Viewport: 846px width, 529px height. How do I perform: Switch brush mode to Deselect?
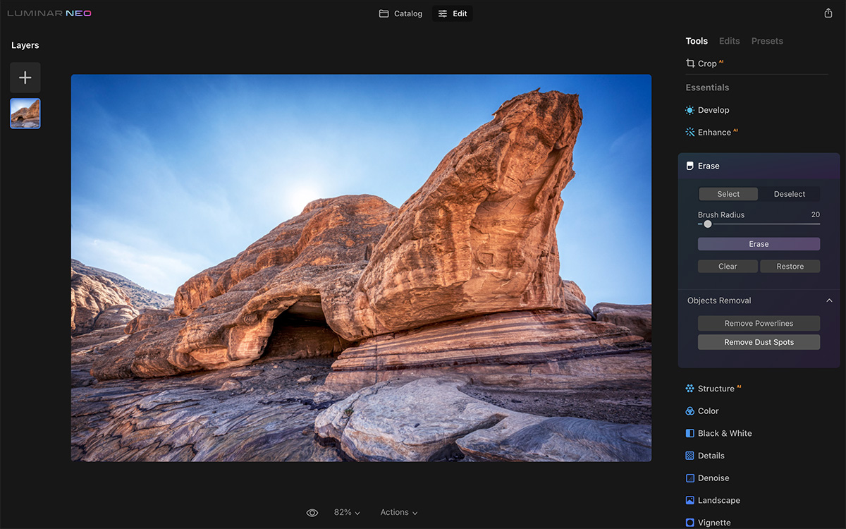[x=789, y=194]
